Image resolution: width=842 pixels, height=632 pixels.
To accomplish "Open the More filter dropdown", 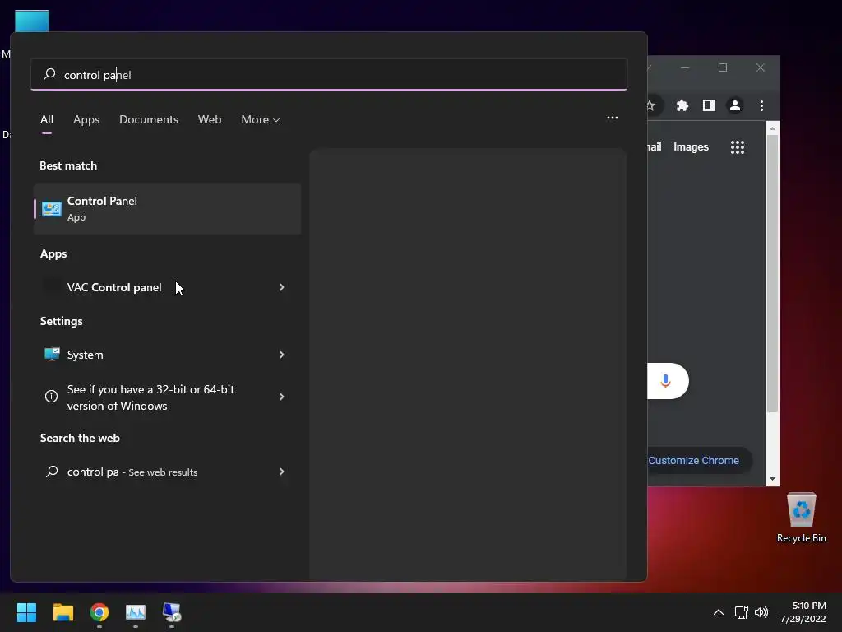I will pos(261,119).
